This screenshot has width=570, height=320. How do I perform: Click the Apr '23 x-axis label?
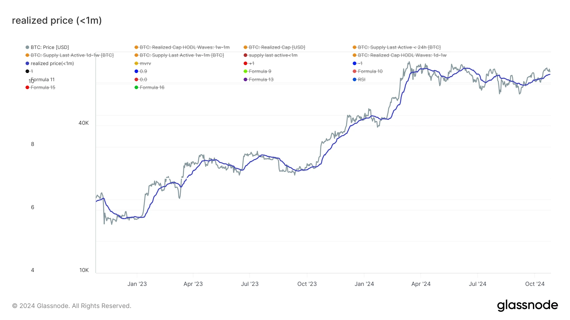pos(193,284)
